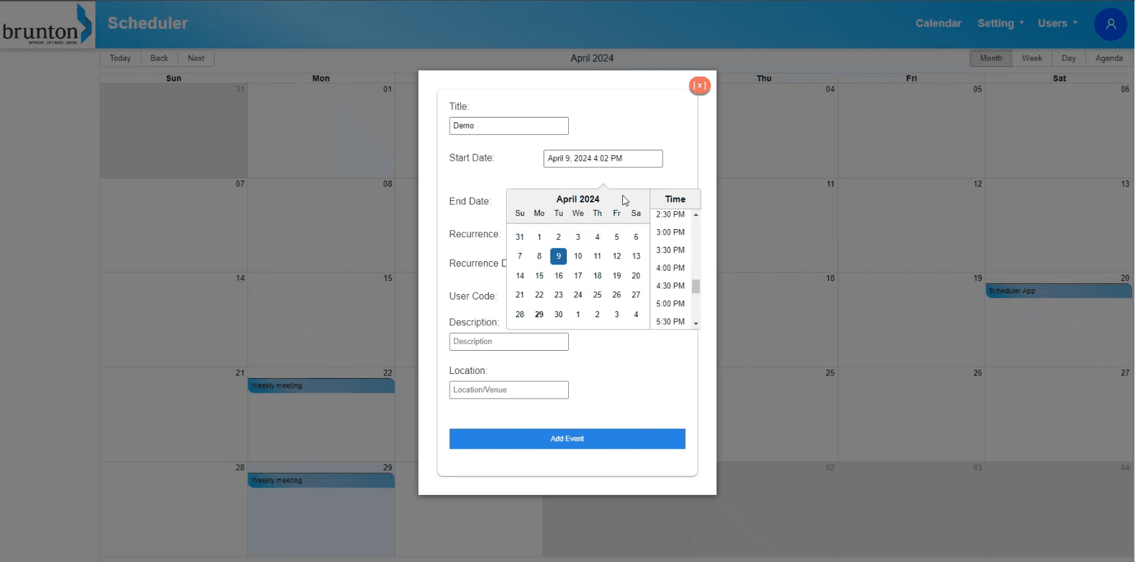Click the Start Date input field
1135x562 pixels.
pos(602,159)
